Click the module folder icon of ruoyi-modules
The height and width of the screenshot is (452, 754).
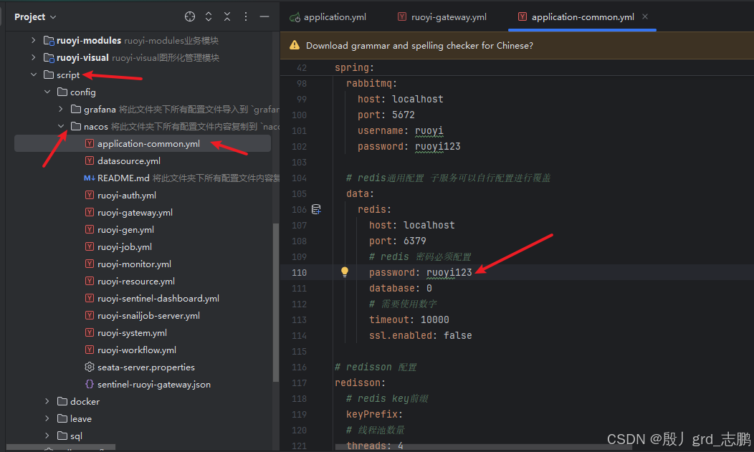coord(49,40)
